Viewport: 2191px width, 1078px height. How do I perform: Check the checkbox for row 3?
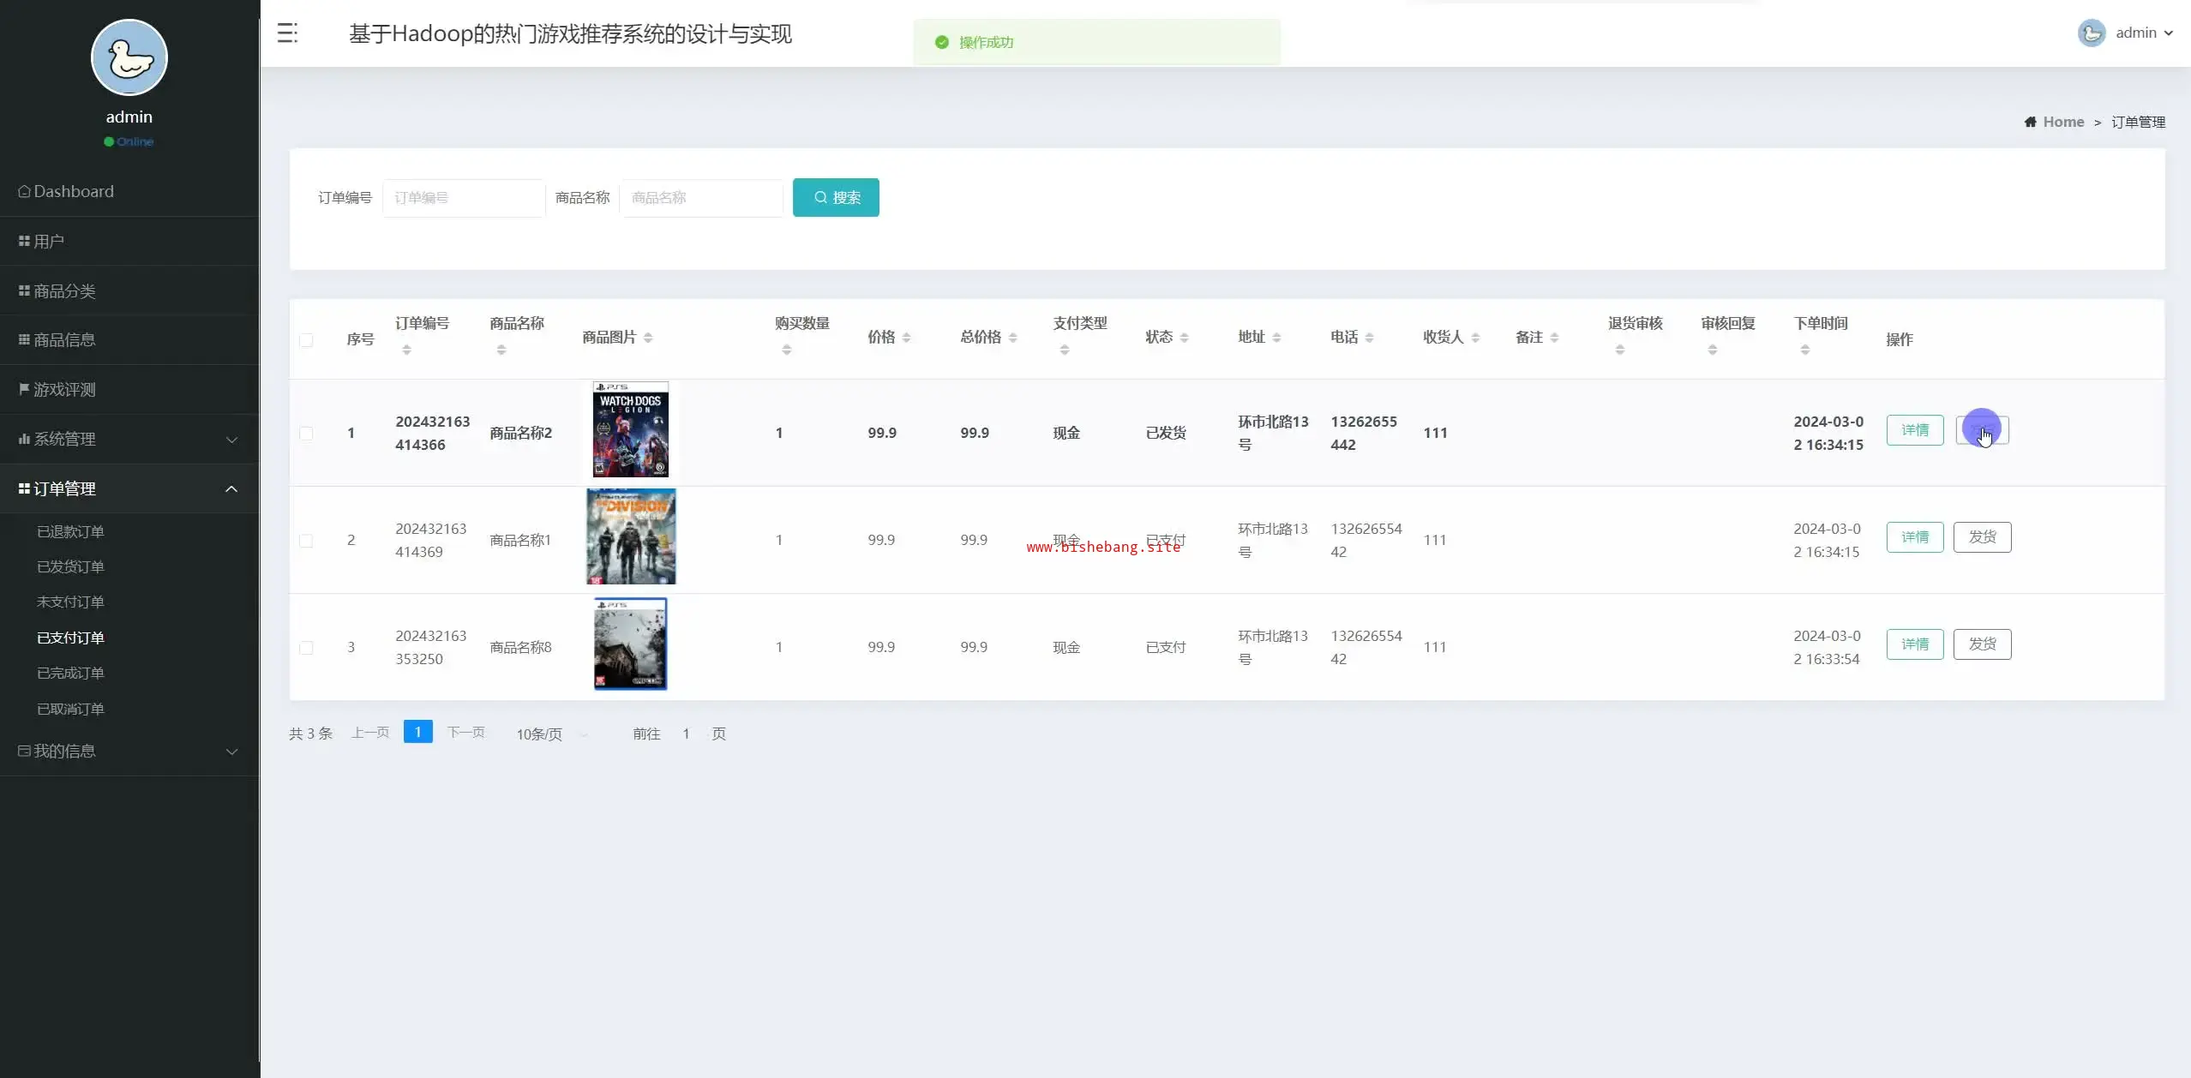click(x=306, y=648)
